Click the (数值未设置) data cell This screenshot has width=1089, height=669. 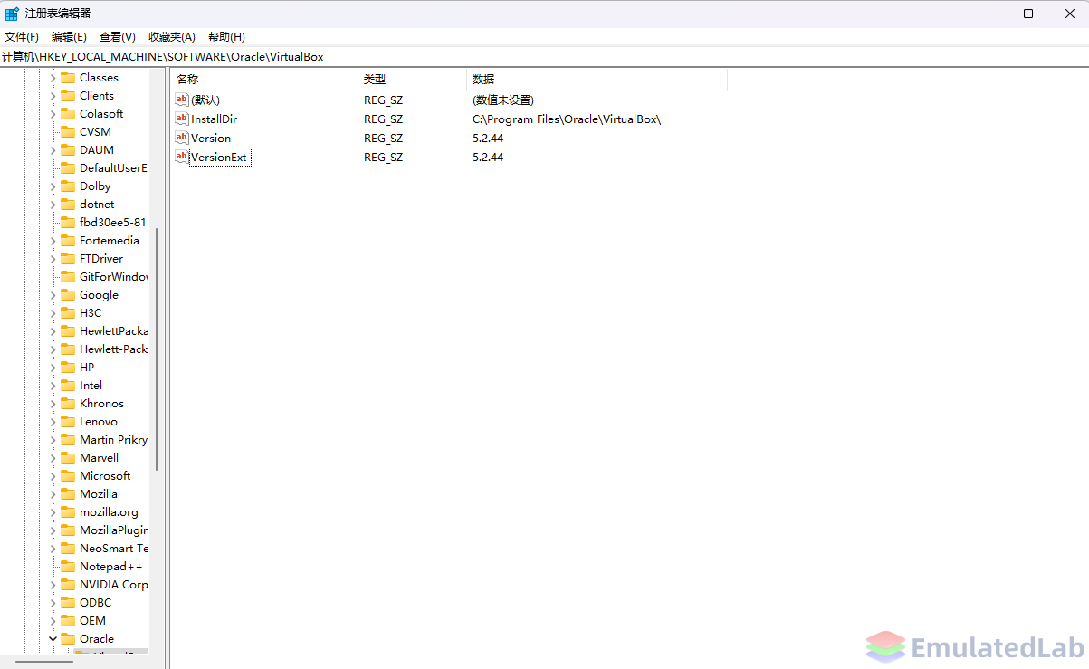pos(503,100)
